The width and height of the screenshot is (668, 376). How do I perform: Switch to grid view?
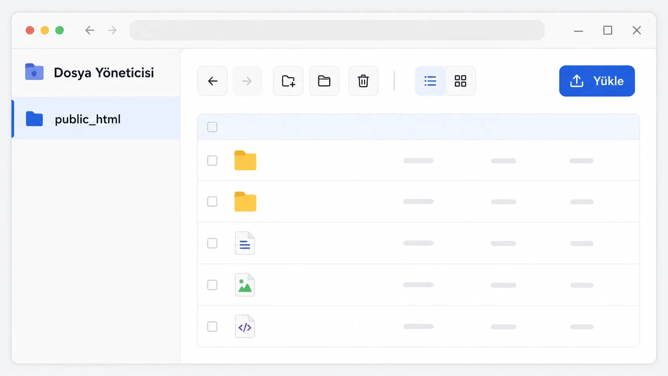pos(460,81)
